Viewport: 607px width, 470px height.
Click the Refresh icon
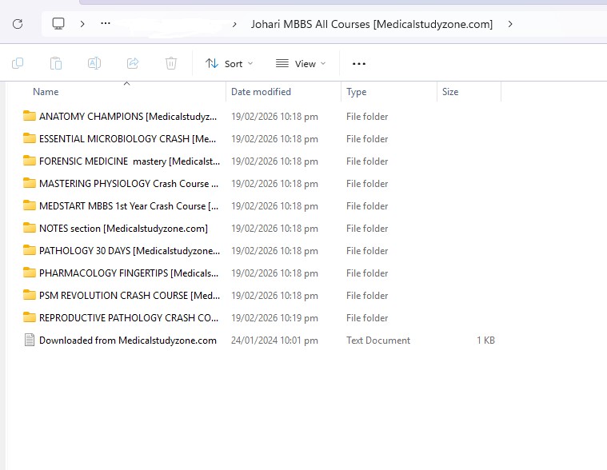coord(18,24)
